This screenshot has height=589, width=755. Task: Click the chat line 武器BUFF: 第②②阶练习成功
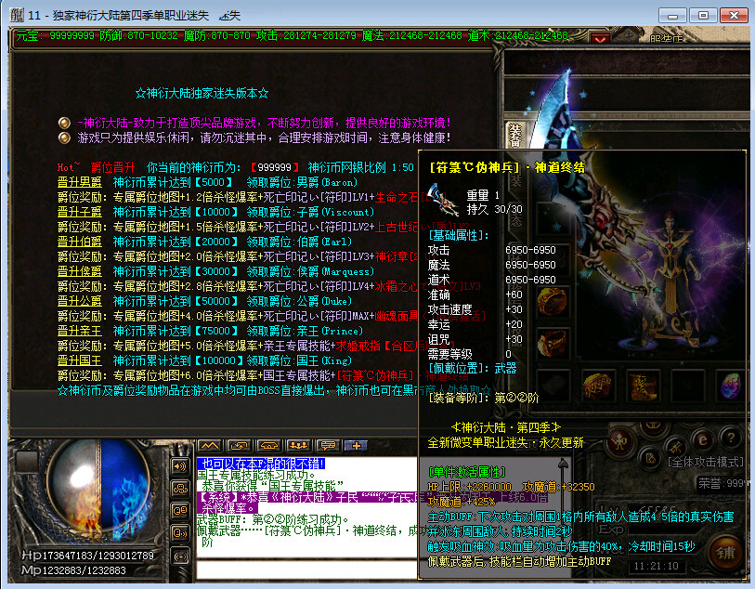[x=272, y=519]
